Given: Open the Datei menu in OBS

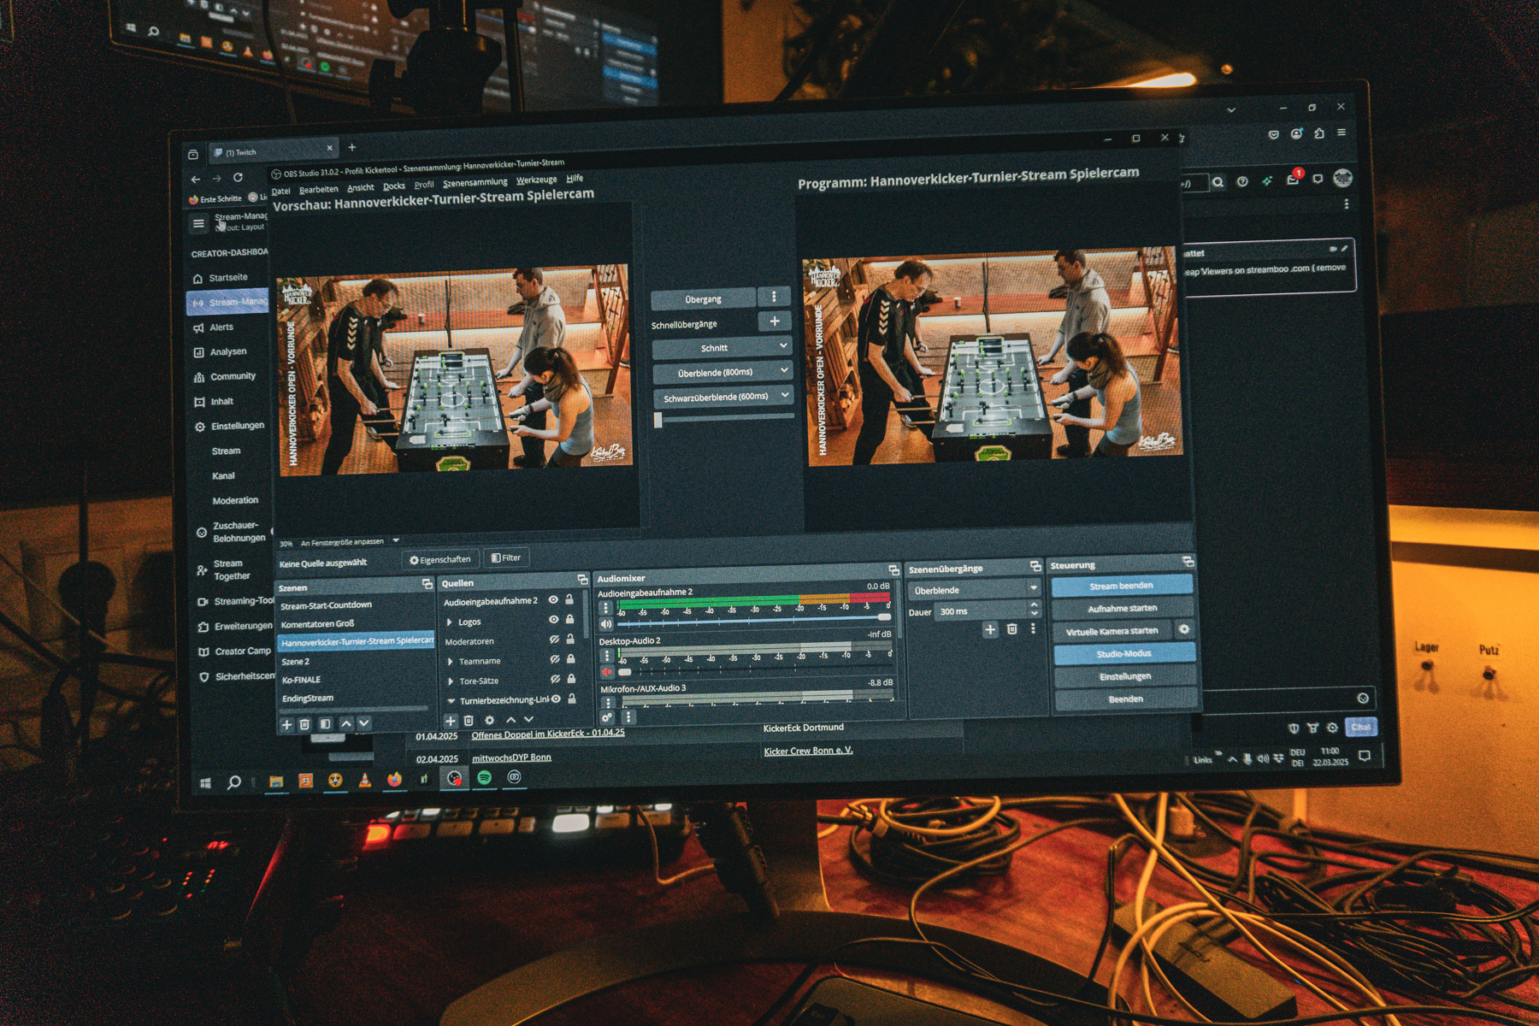Looking at the screenshot, I should (281, 191).
